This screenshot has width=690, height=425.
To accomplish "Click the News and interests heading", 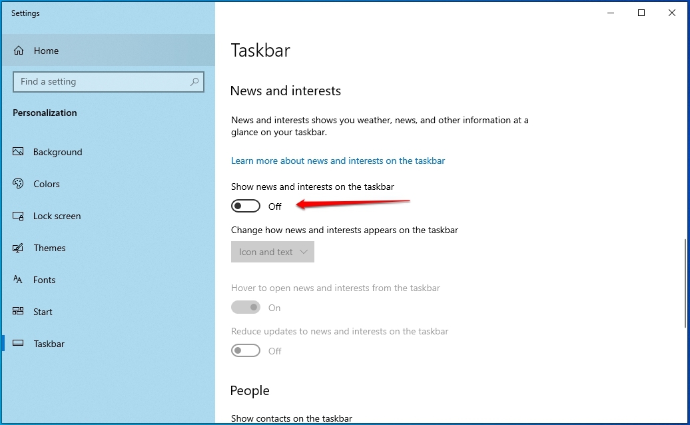I will click(x=286, y=91).
